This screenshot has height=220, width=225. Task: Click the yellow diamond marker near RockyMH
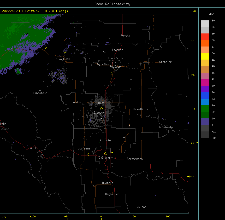[65, 53]
